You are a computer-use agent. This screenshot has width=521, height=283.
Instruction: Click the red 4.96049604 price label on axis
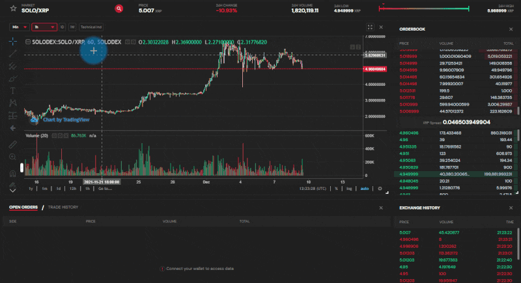pyautogui.click(x=375, y=69)
